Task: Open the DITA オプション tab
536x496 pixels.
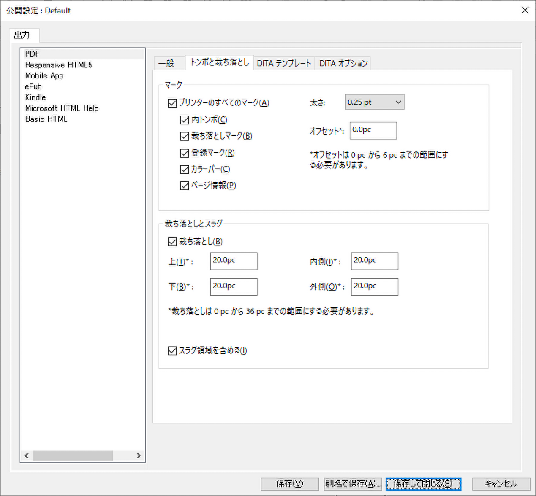Action: tap(343, 63)
